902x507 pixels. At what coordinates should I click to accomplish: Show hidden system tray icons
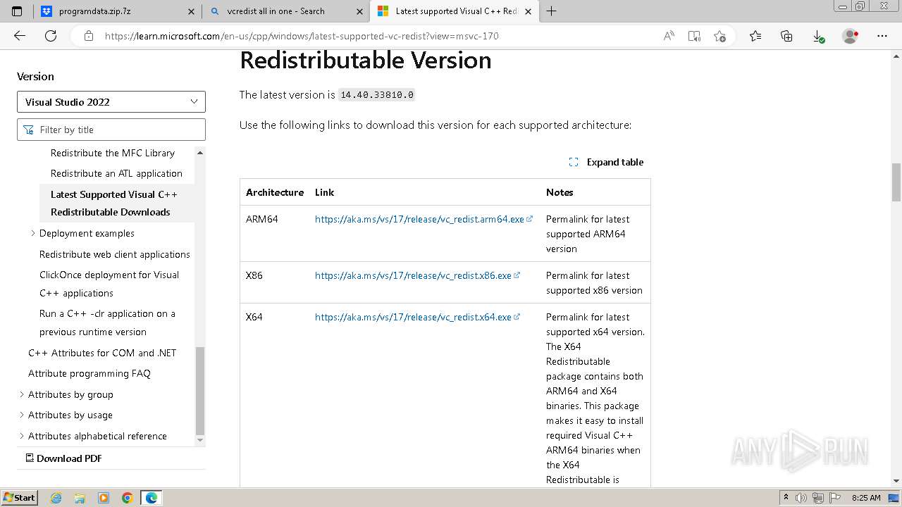click(x=786, y=498)
